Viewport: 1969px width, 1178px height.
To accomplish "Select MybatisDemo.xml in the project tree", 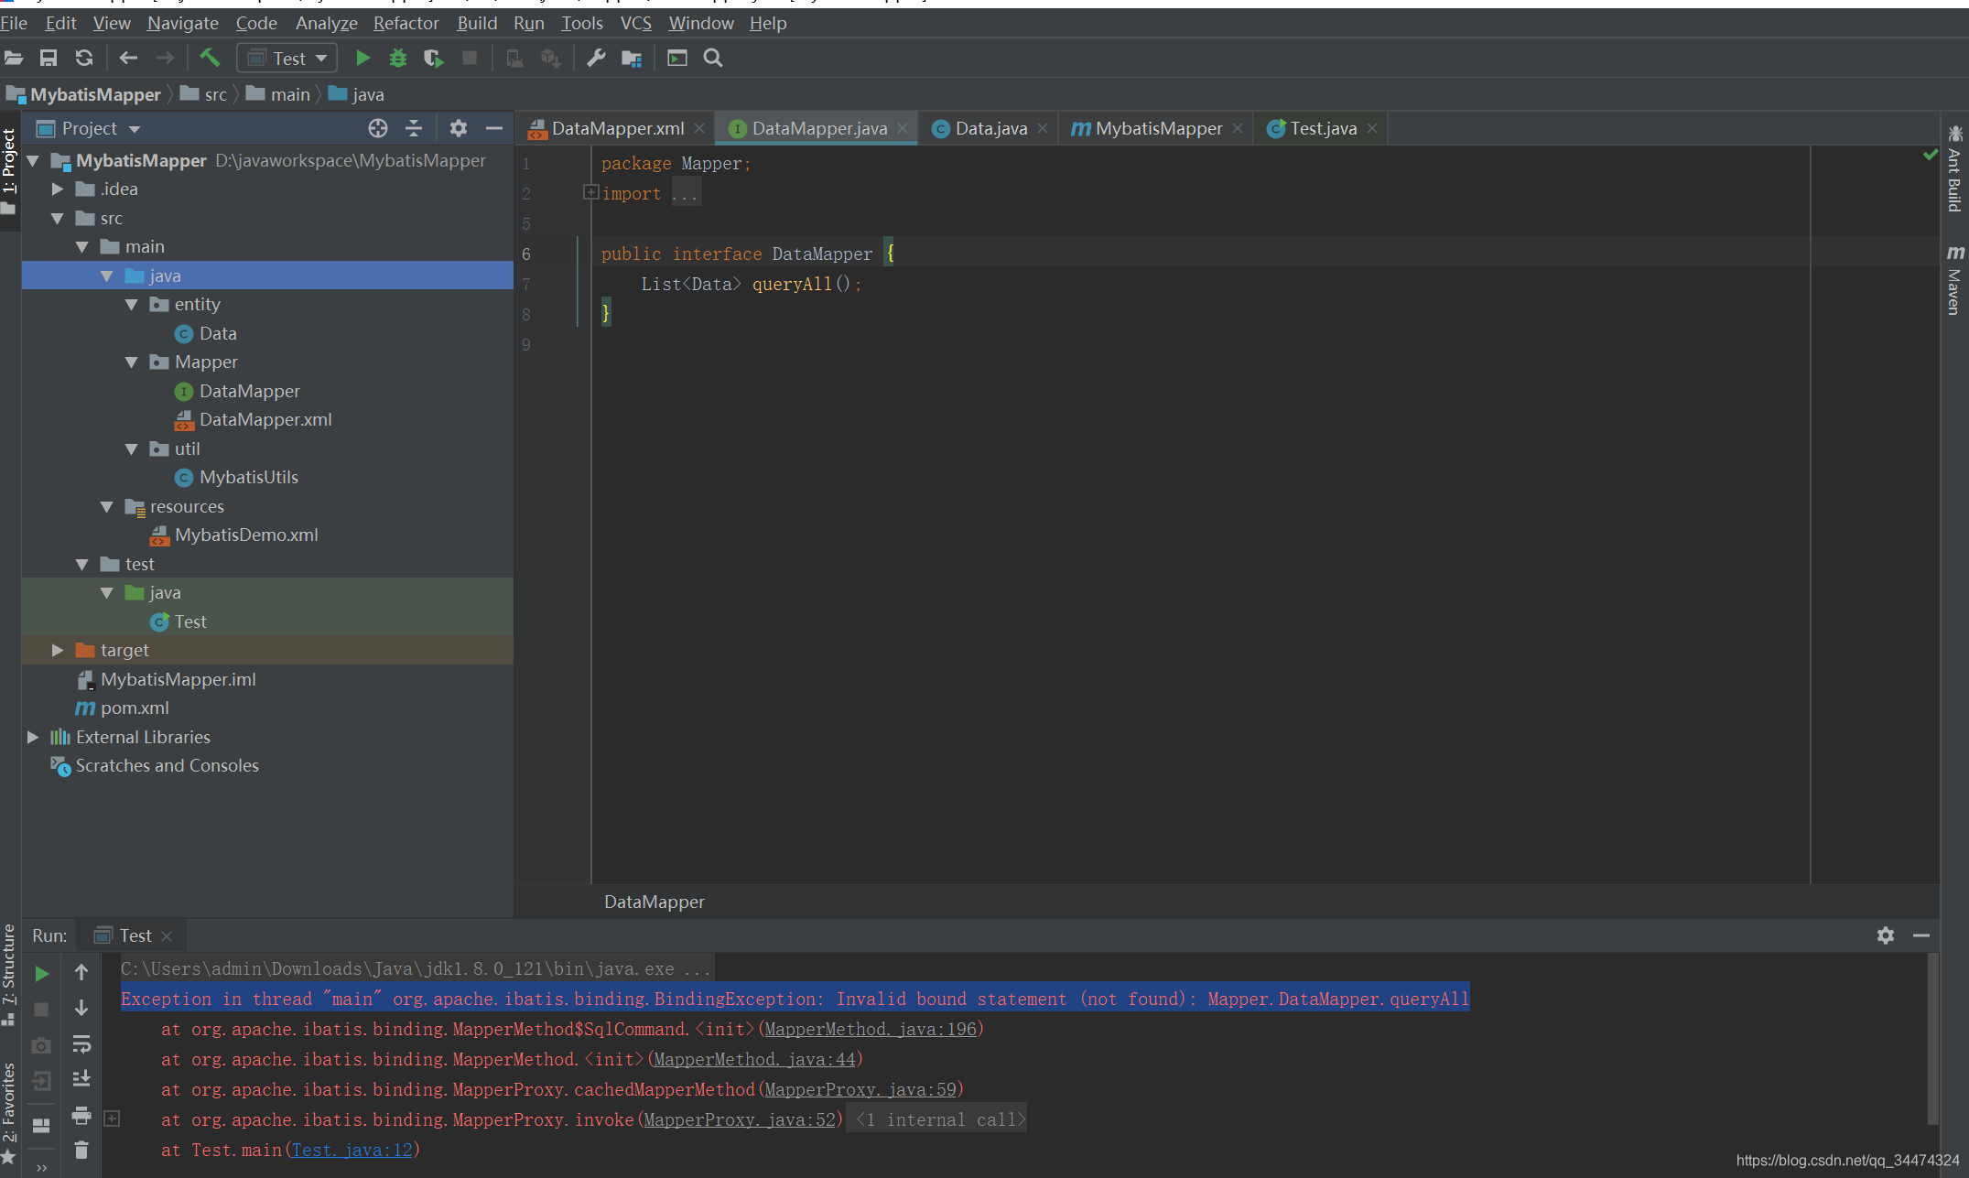I will coord(246,535).
